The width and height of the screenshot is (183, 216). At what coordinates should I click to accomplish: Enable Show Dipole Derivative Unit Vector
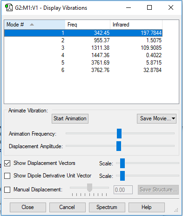coord(7,176)
